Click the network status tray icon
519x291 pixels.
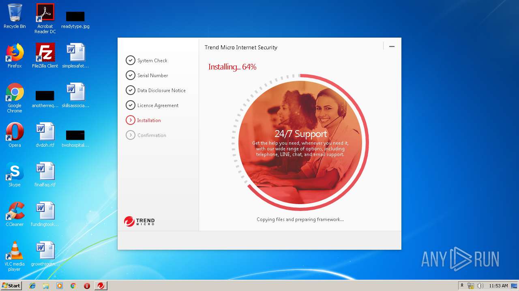tap(471, 286)
